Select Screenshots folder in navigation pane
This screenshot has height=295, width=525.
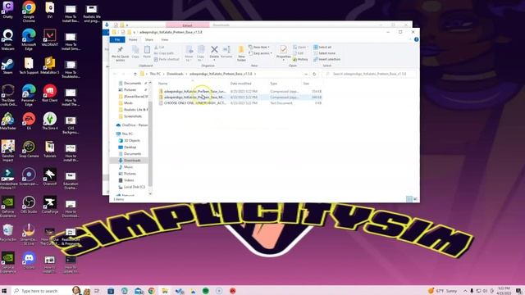coord(130,116)
